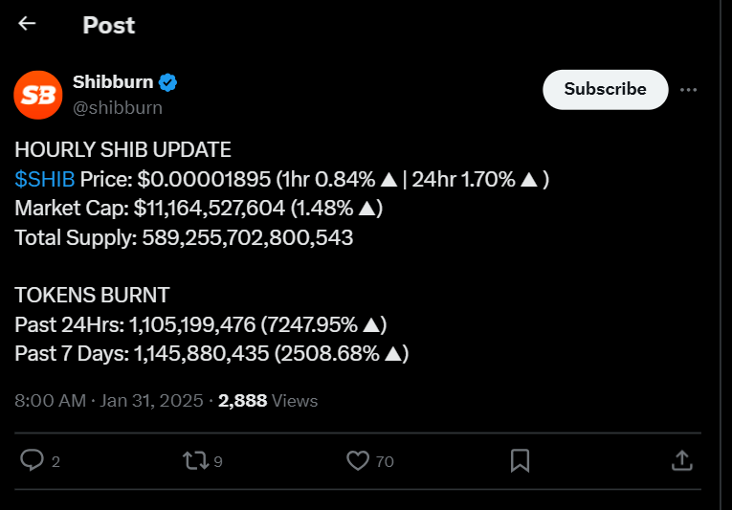The height and width of the screenshot is (510, 732).
Task: Repost this SHIB update using the repost icon
Action: click(194, 460)
